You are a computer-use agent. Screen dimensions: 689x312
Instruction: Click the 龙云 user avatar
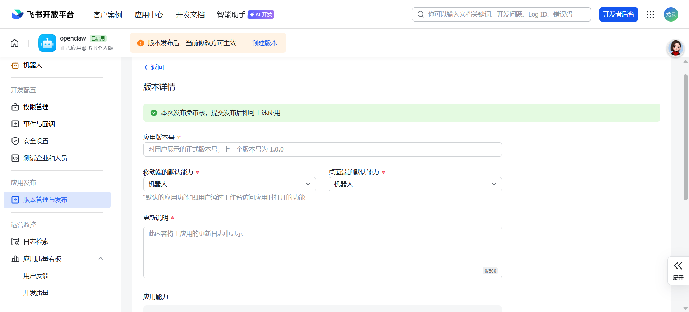point(671,14)
